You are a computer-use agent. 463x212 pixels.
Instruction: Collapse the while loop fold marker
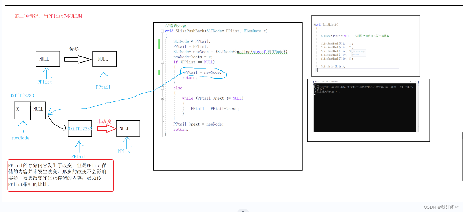tap(162, 98)
